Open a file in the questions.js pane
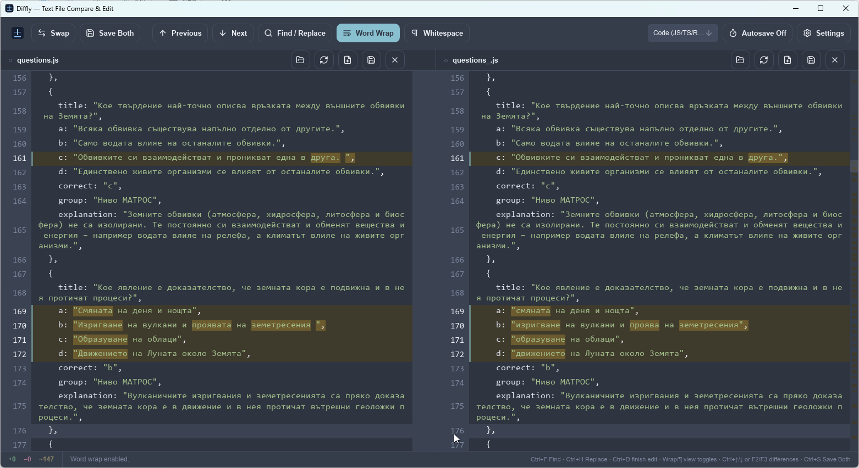 coord(300,60)
